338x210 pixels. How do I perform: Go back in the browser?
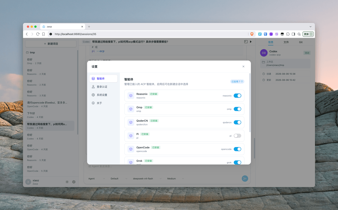tap(27, 34)
